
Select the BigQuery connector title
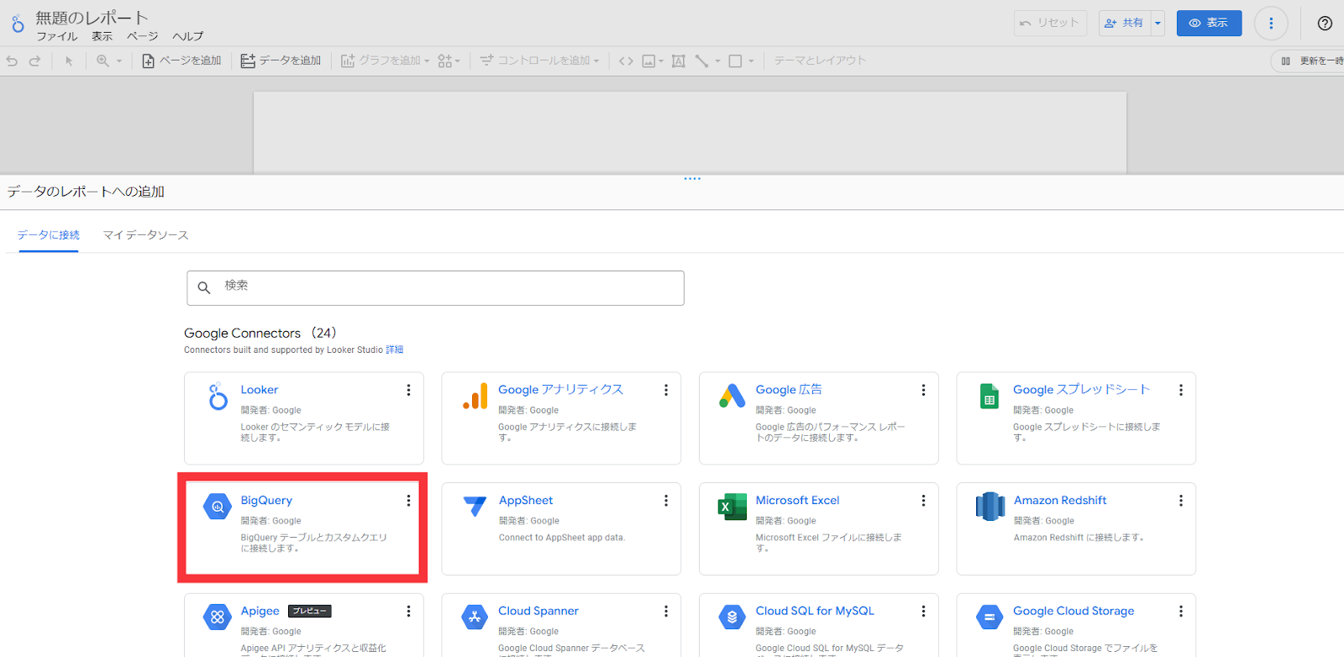coord(266,501)
